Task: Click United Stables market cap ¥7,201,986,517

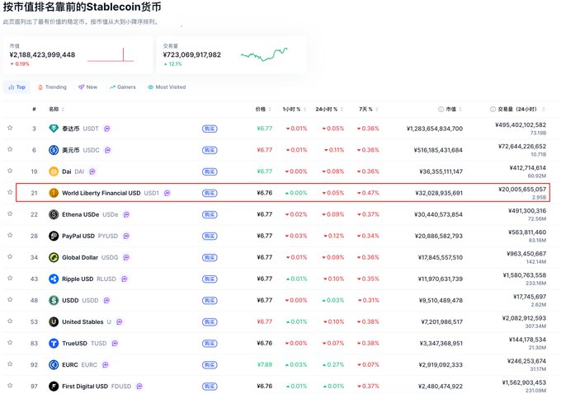Action: [x=442, y=321]
